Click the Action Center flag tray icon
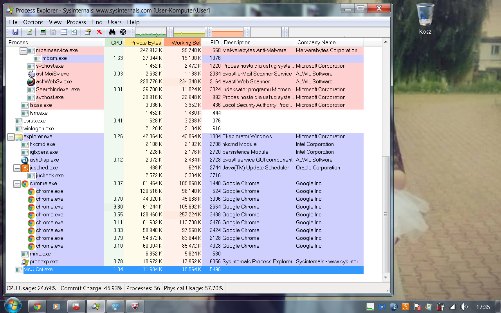 click(418, 307)
